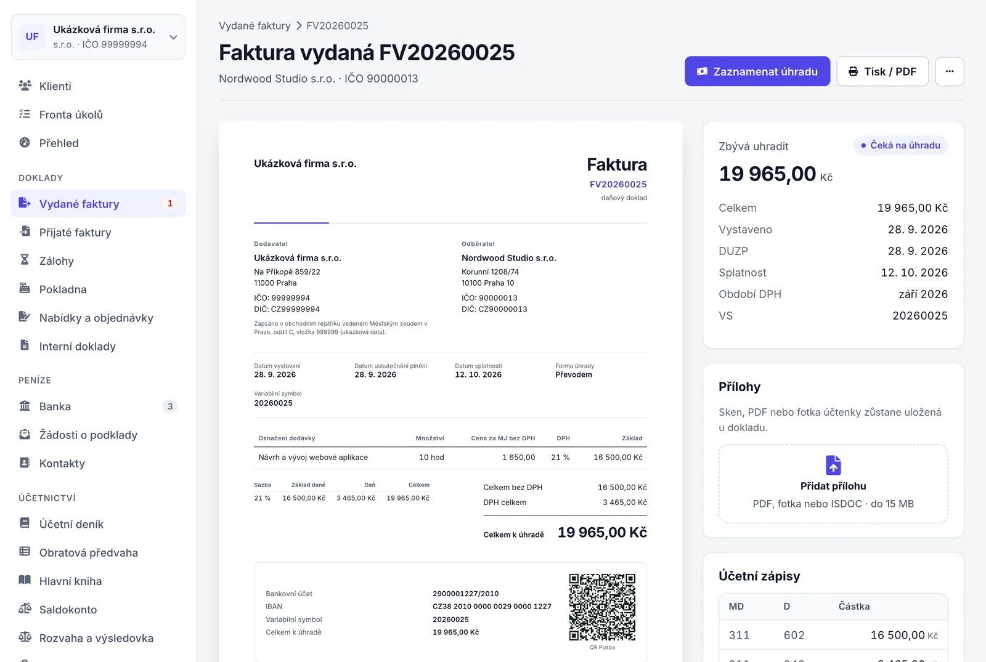Navigate to Saldokonto

[98, 609]
